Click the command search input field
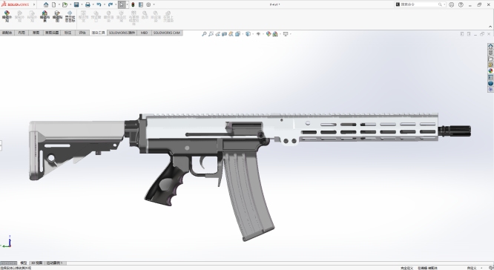494x270 pixels. point(419,4)
